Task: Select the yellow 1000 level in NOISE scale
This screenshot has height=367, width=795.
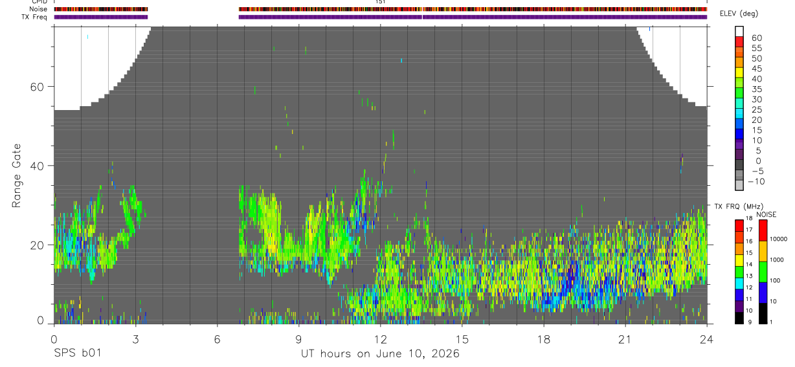Action: pos(763,251)
